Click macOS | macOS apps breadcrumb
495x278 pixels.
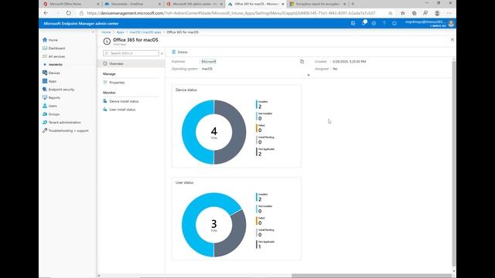[145, 32]
